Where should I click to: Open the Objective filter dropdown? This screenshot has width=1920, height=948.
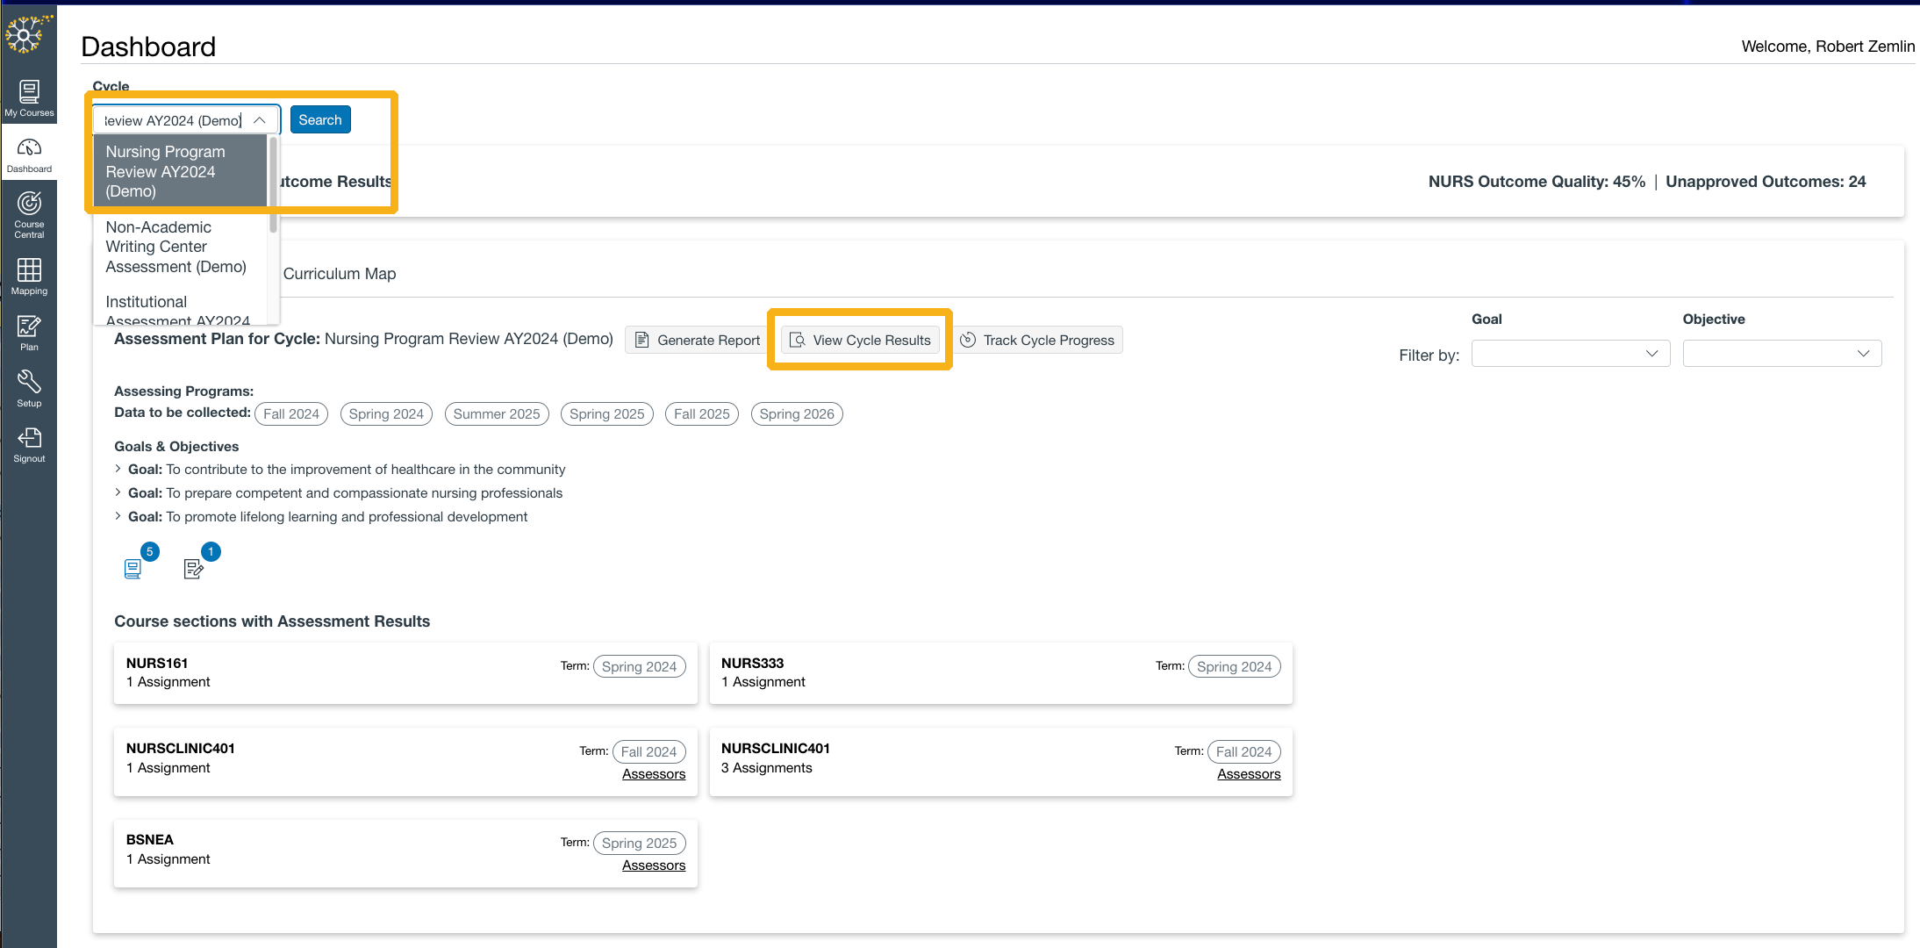1781,353
